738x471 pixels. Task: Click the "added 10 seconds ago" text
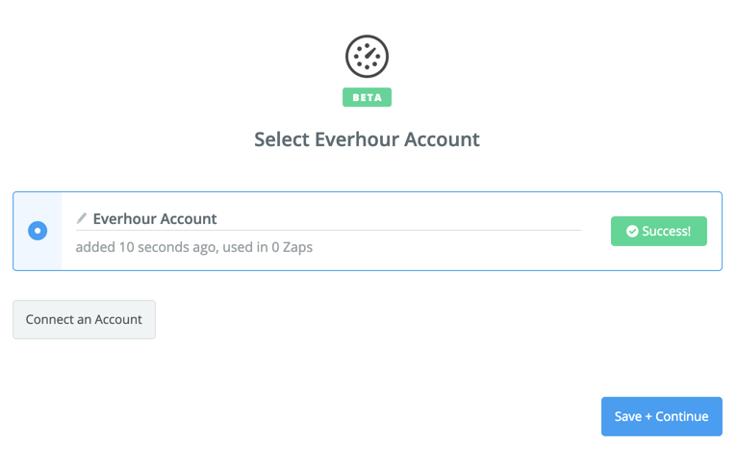point(144,247)
